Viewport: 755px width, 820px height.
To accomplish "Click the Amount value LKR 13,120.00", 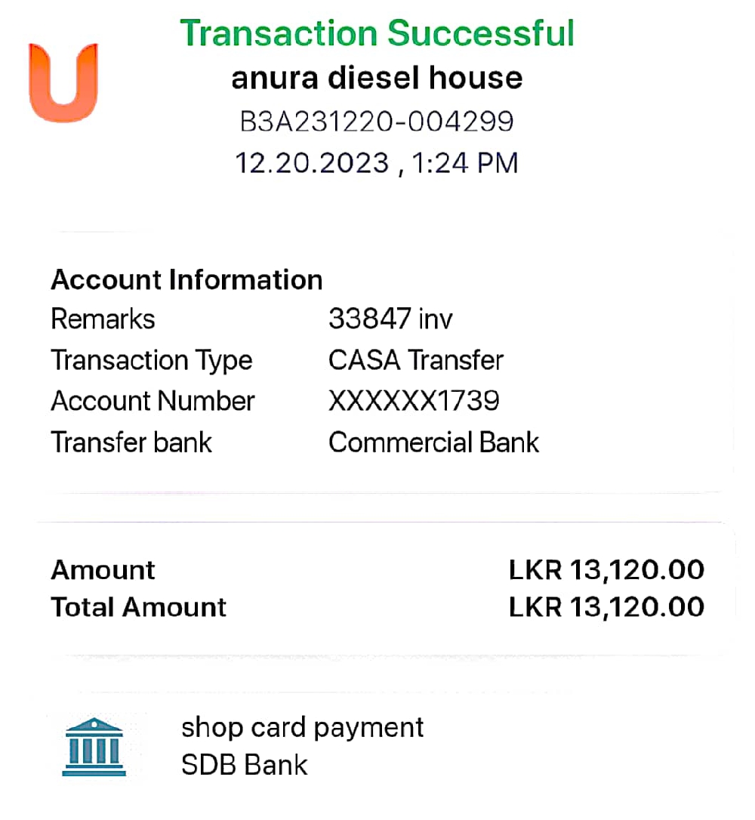I will (x=606, y=570).
